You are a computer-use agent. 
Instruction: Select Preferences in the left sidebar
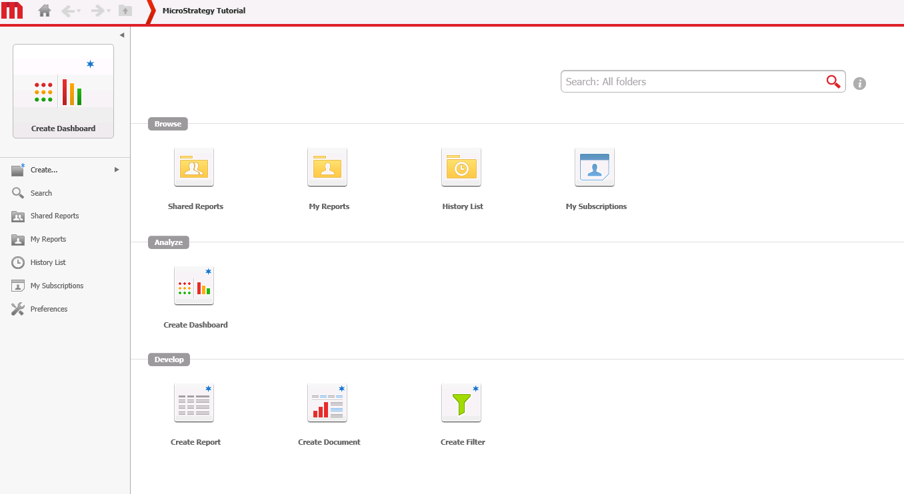tap(49, 309)
